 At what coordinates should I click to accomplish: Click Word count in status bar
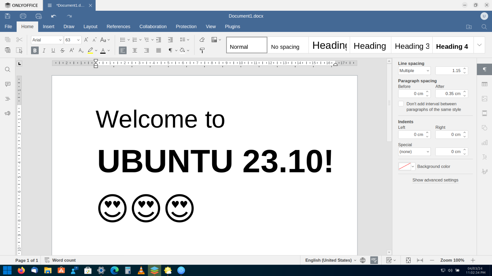[x=60, y=260]
